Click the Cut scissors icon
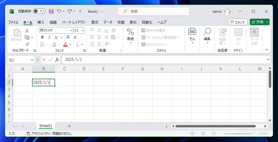The width and height of the screenshot is (278, 142). (x=27, y=30)
